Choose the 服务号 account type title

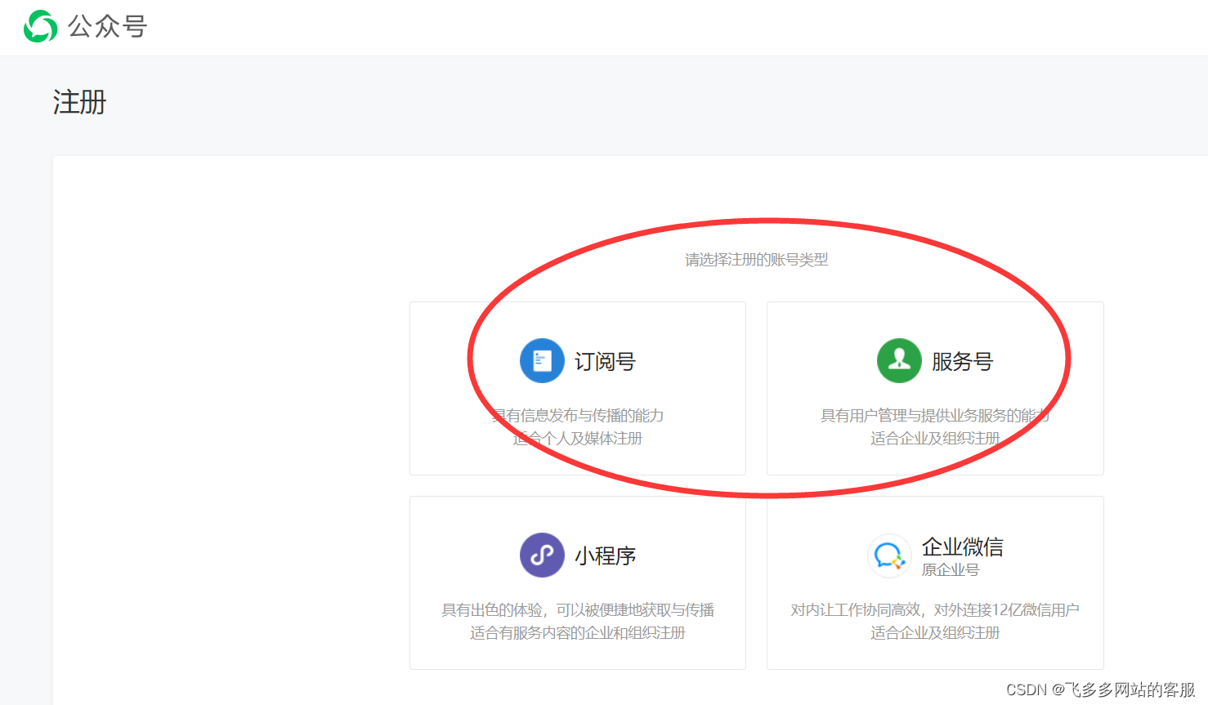[962, 361]
